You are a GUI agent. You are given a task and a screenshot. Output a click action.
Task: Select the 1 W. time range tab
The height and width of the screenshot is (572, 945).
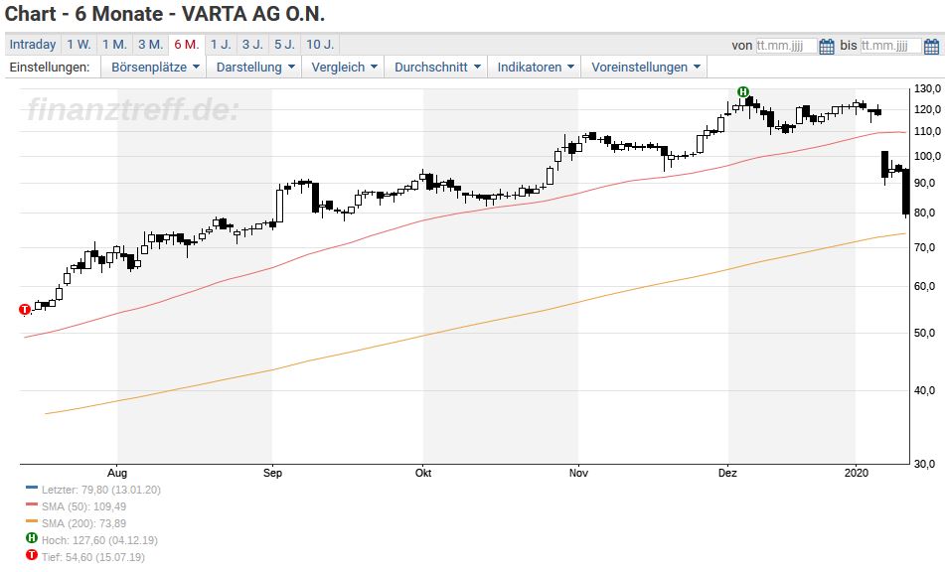(79, 45)
